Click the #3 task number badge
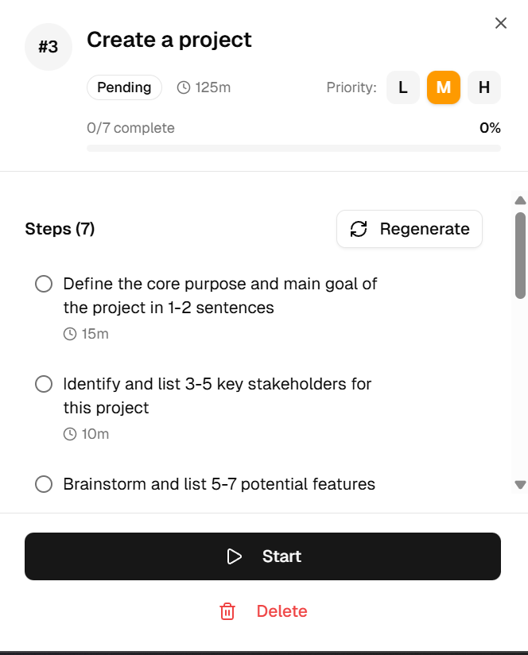Image resolution: width=528 pixels, height=655 pixels. point(48,47)
